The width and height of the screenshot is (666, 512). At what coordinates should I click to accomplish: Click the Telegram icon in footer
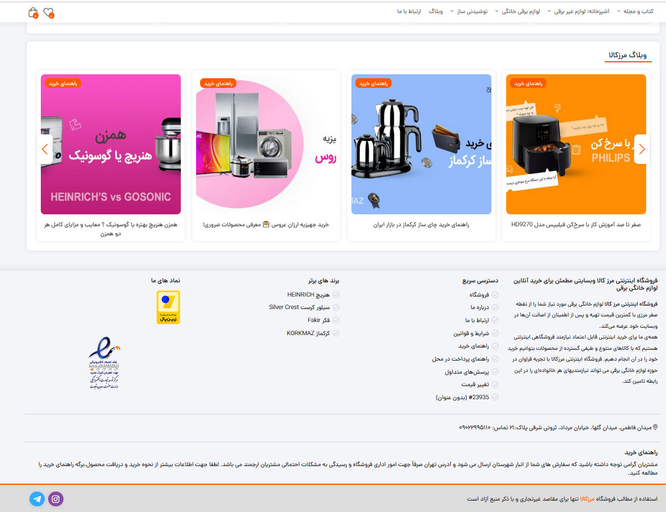[37, 499]
